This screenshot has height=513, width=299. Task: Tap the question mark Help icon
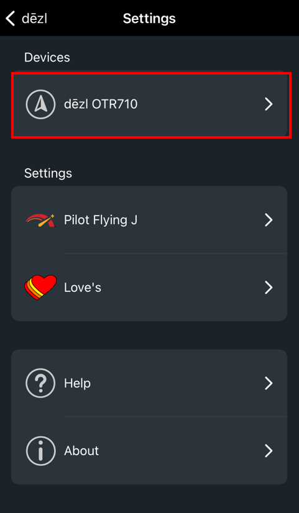click(x=40, y=383)
